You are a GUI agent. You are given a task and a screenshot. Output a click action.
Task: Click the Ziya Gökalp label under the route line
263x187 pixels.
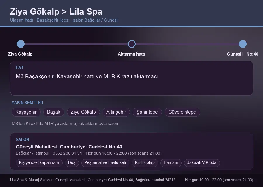click(x=20, y=54)
